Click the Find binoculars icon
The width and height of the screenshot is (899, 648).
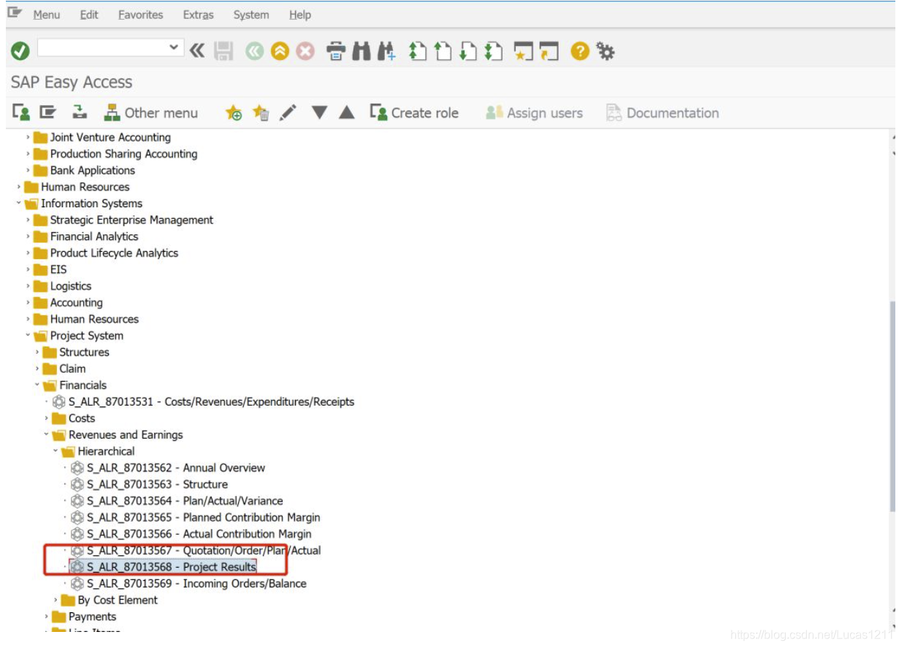pyautogui.click(x=361, y=51)
